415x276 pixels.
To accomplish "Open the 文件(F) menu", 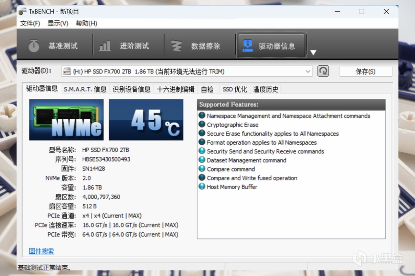I will 30,23.
